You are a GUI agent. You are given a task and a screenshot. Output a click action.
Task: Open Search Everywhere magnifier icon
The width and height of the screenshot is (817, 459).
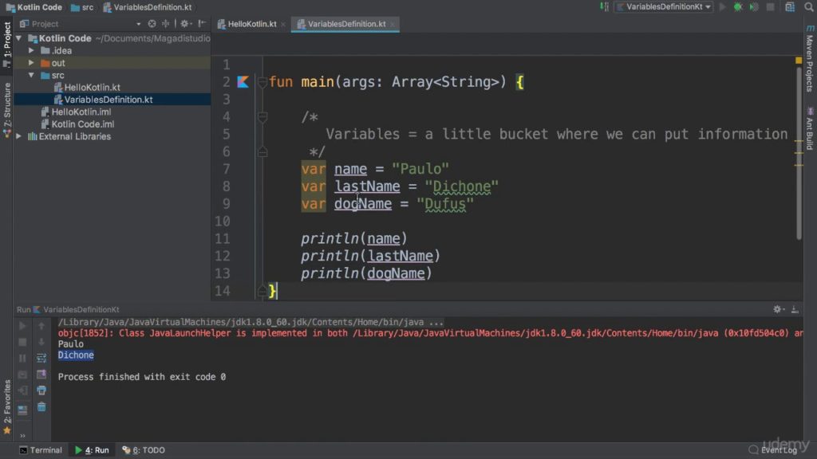[809, 6]
